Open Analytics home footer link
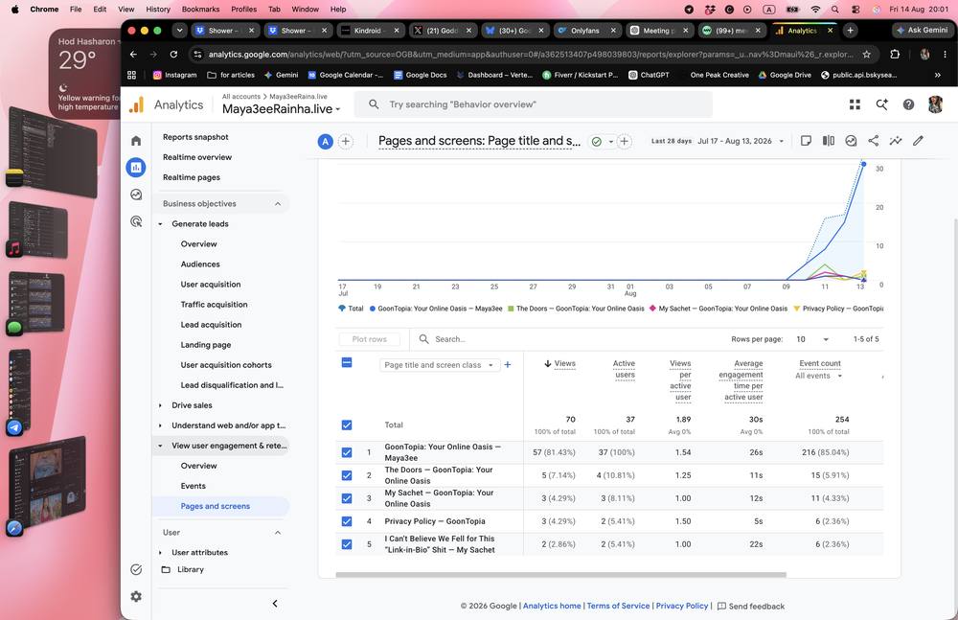The width and height of the screenshot is (958, 620). [552, 606]
